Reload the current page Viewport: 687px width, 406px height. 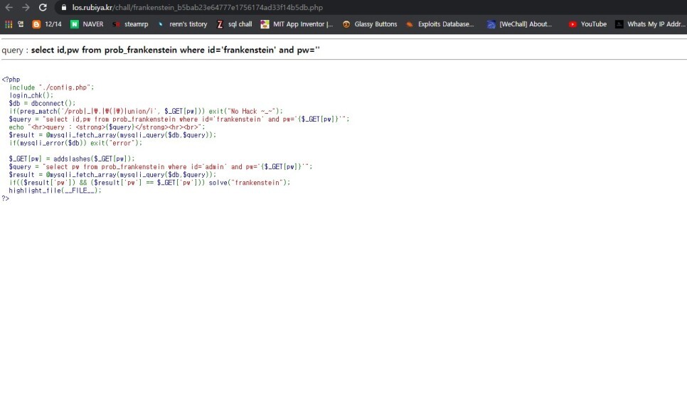[x=43, y=7]
